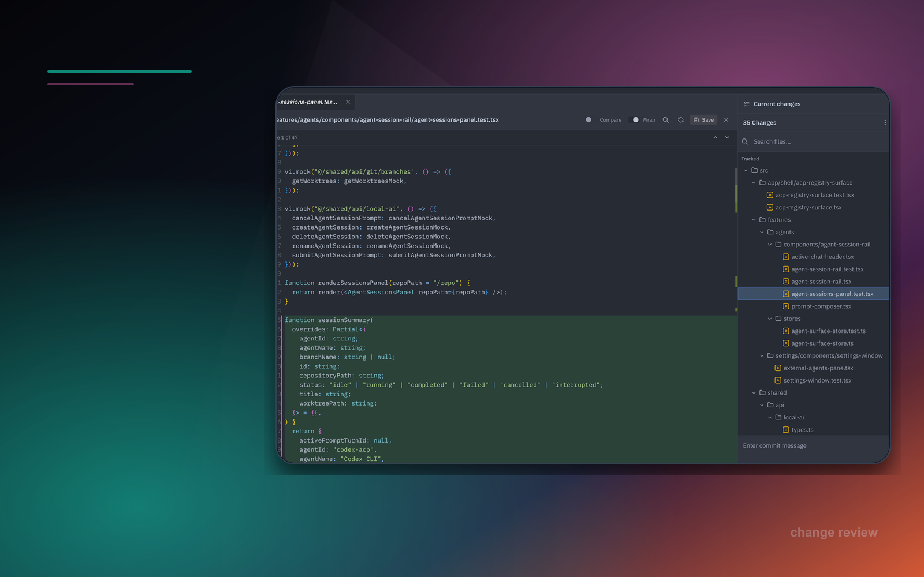This screenshot has height=577, width=924.
Task: Open agent-surface-store.test.ts in the tree
Action: pyautogui.click(x=829, y=331)
